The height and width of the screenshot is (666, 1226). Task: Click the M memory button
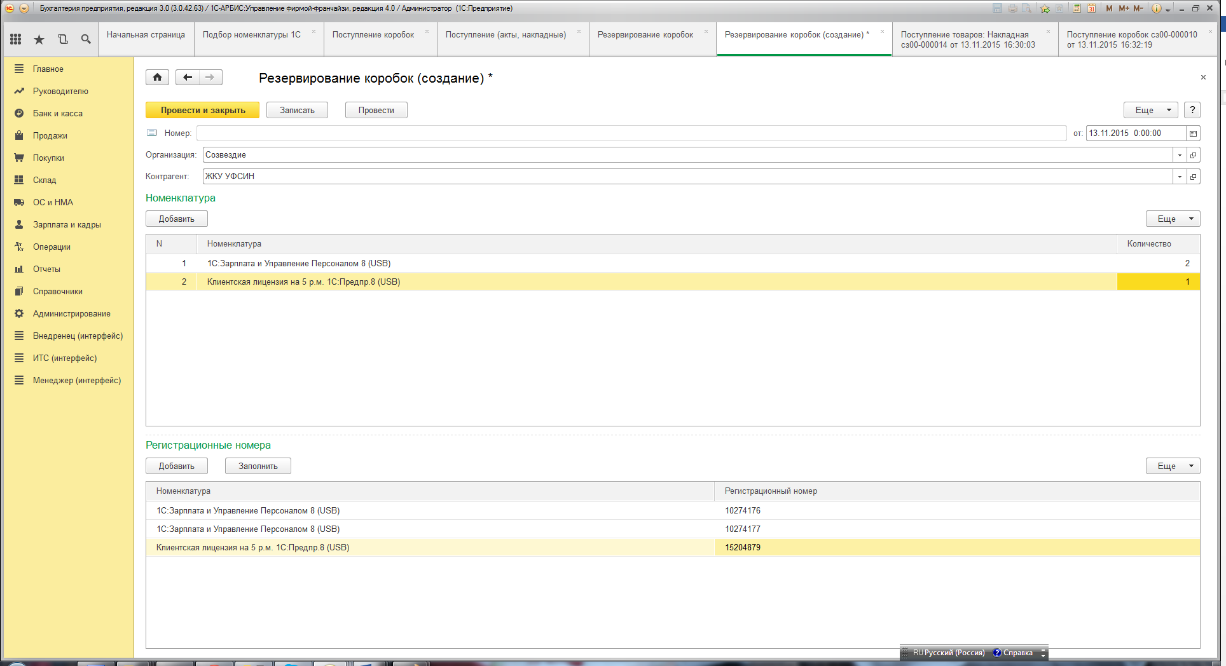point(1109,8)
